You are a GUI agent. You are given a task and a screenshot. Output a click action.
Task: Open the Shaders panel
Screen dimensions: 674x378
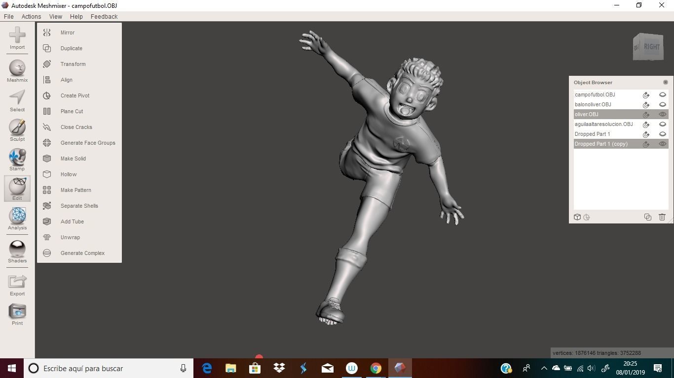[x=17, y=252]
